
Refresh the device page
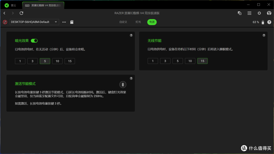[21, 13]
